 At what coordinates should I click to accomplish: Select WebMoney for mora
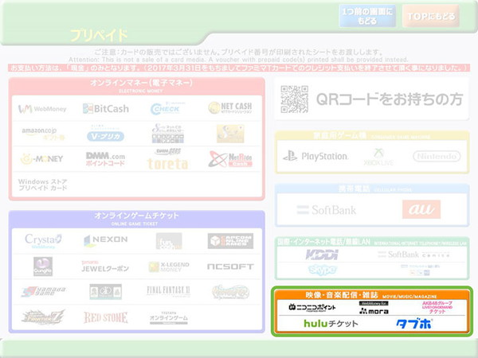374,308
